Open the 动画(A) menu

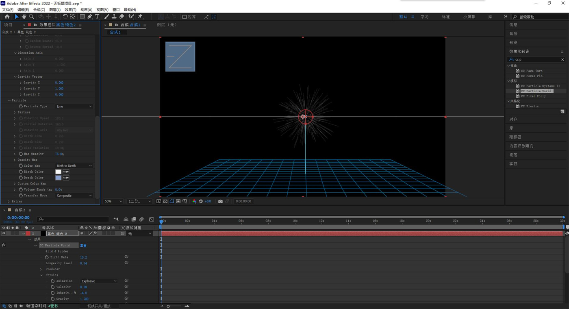click(x=86, y=9)
